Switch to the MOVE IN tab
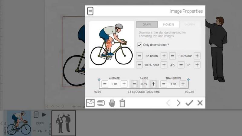242x136 pixels. [168, 24]
